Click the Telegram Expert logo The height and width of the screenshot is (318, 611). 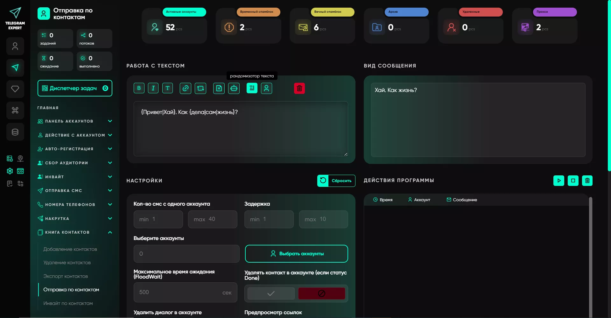(15, 18)
